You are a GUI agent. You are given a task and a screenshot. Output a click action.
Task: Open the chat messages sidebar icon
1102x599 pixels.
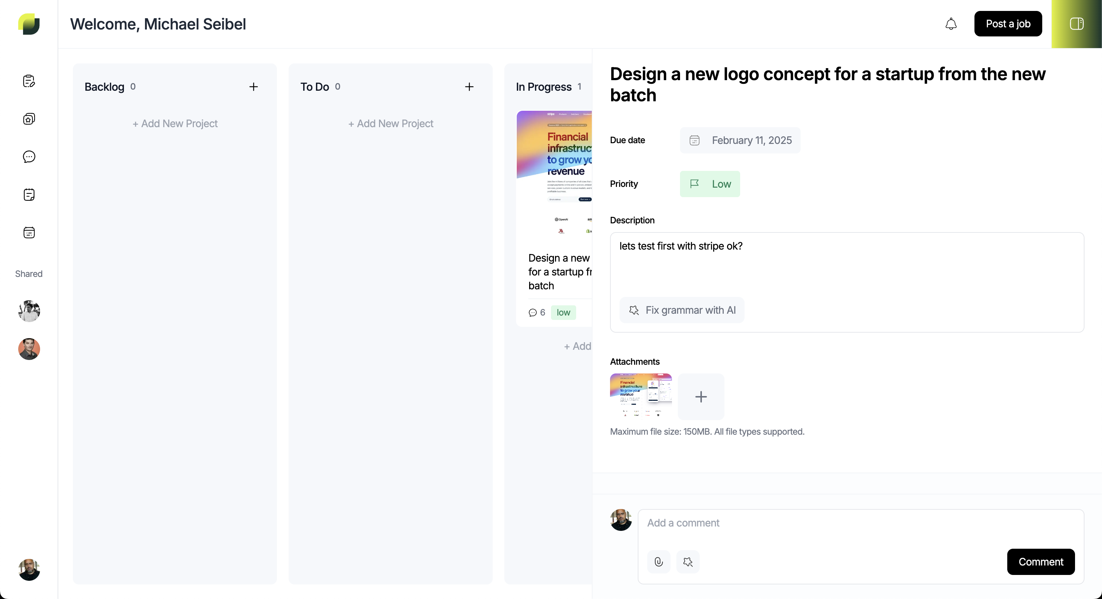pyautogui.click(x=29, y=157)
